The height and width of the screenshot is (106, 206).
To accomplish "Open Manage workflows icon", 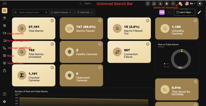I will point(4,48).
